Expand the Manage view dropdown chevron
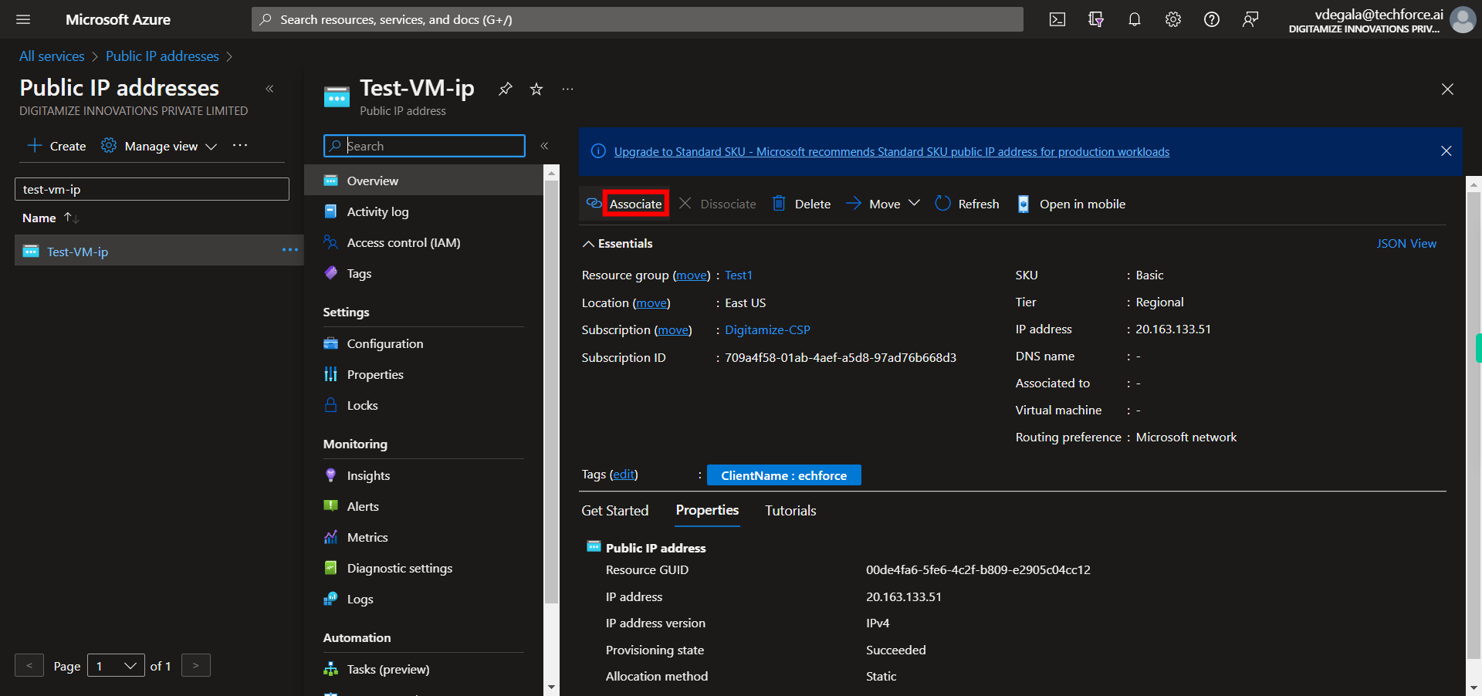Viewport: 1482px width, 696px height. 211,146
